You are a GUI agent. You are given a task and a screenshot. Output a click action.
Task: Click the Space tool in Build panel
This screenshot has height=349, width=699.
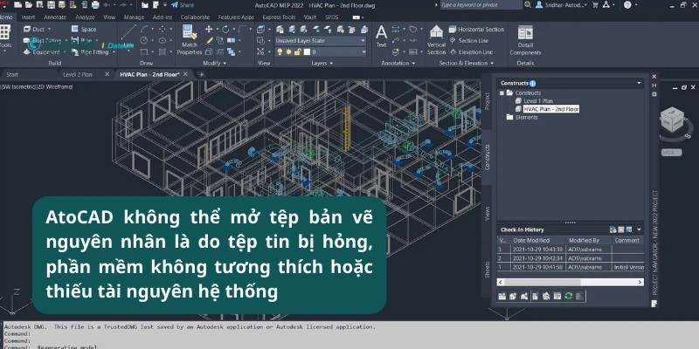tap(84, 29)
